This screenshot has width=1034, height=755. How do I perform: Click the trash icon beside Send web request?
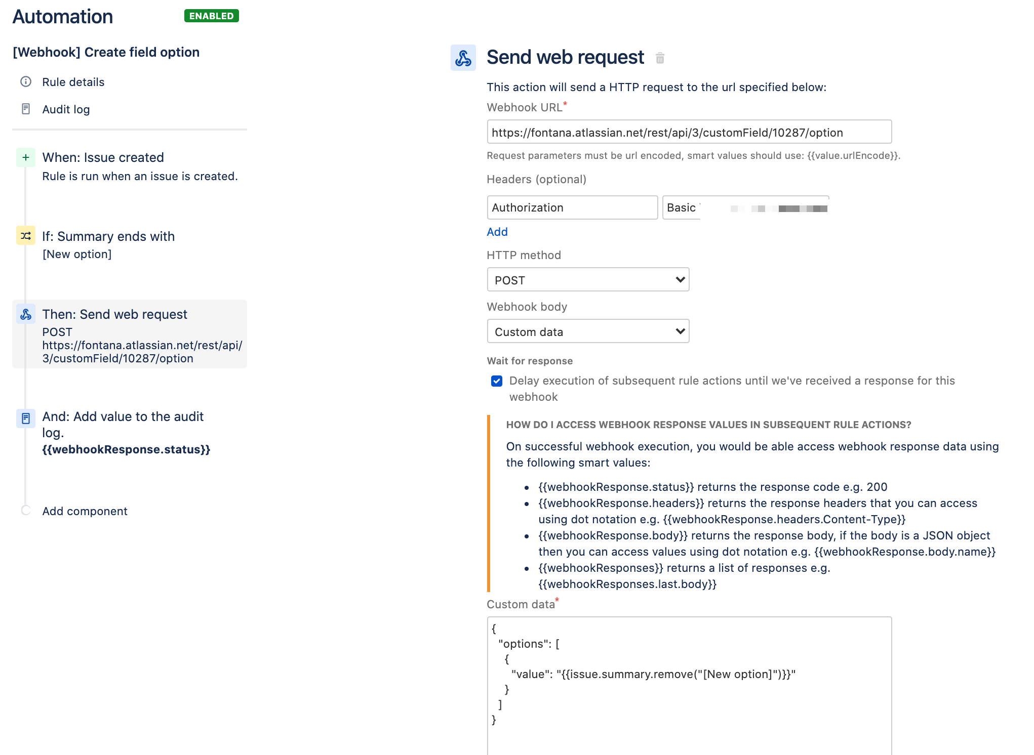pos(660,58)
